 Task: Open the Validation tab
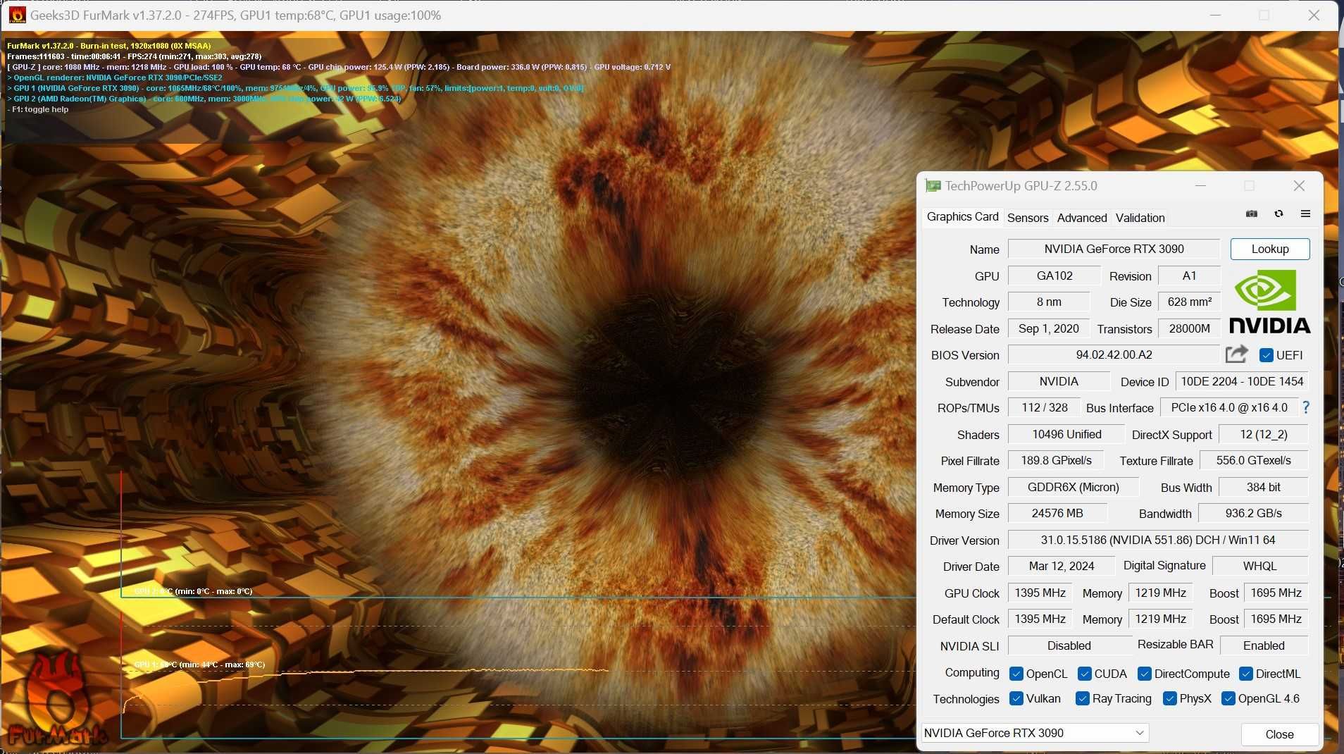(1140, 218)
